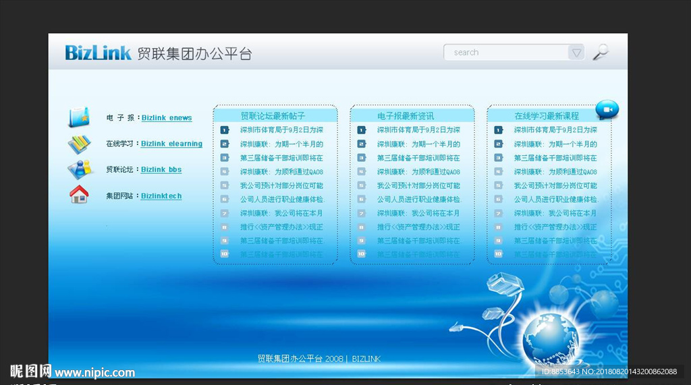This screenshot has width=691, height=385.
Task: Open 公司人员进行职业健康体检 in 在线学习最新课程
Action: pyautogui.click(x=556, y=199)
